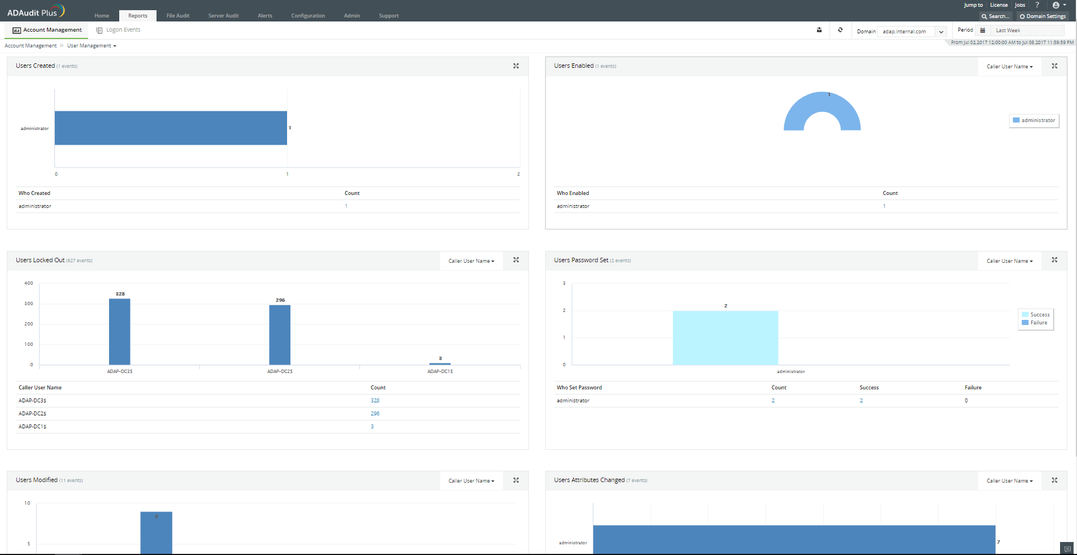1077x555 pixels.
Task: Maximize the Users Locked Out chart view
Action: 516,260
